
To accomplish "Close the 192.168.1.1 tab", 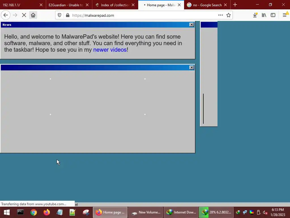I will click(41, 5).
